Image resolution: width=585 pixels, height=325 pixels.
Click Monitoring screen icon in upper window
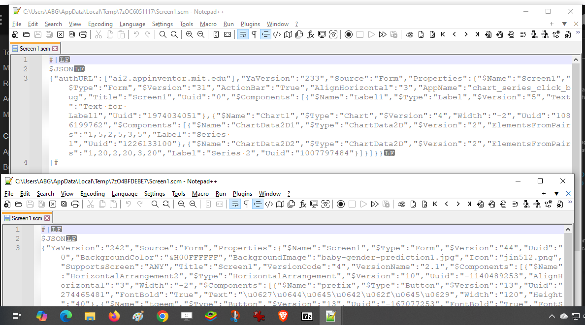tap(322, 34)
